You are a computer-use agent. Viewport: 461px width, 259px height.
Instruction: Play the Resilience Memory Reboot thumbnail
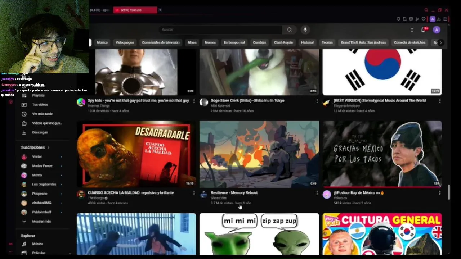(x=259, y=154)
